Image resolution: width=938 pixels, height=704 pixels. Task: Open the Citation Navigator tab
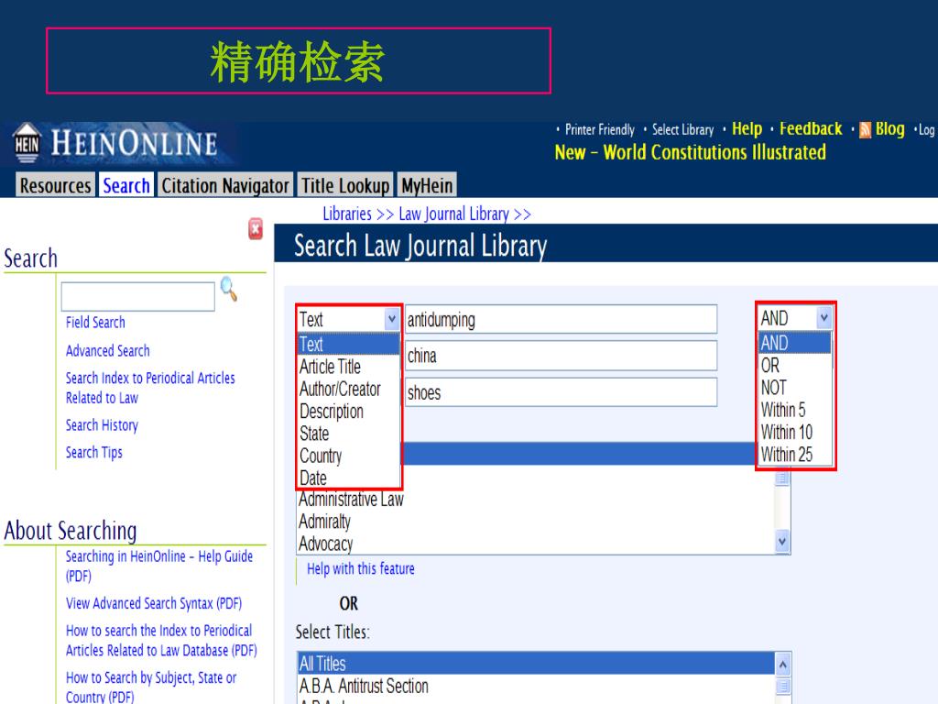pos(225,185)
